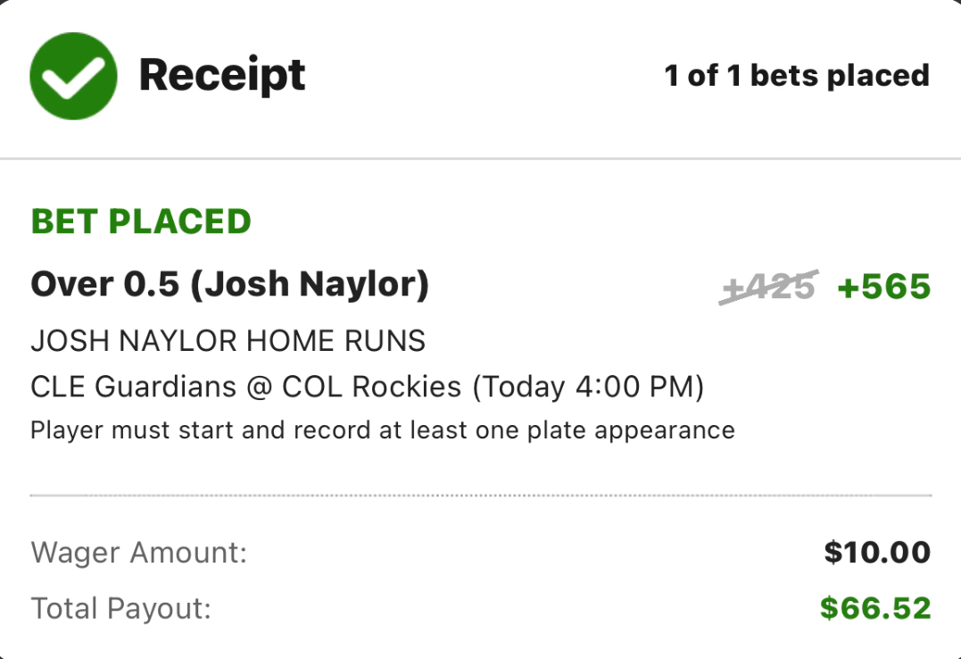Click the Total Payout label

pyautogui.click(x=120, y=609)
